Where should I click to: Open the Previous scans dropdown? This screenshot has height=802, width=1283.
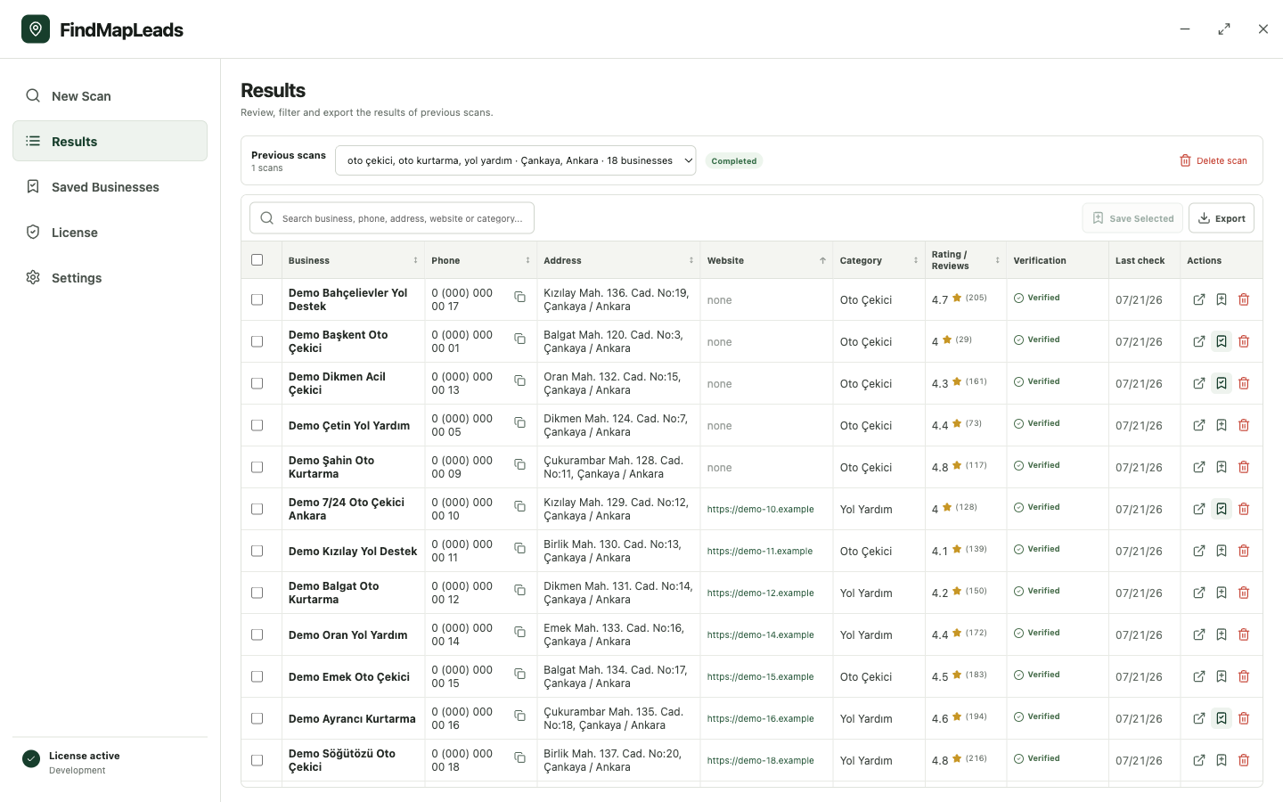[x=515, y=160]
